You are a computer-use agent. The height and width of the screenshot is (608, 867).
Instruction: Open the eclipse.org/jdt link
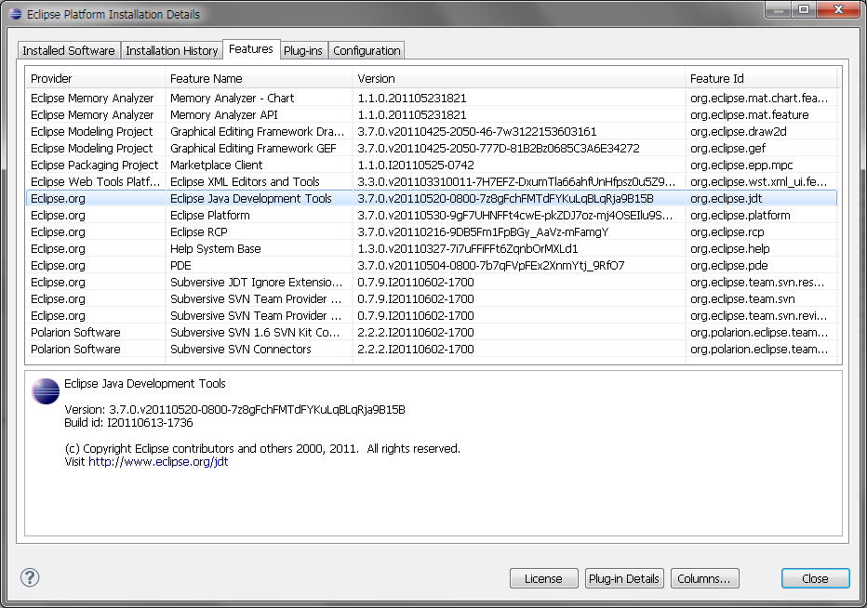click(158, 461)
